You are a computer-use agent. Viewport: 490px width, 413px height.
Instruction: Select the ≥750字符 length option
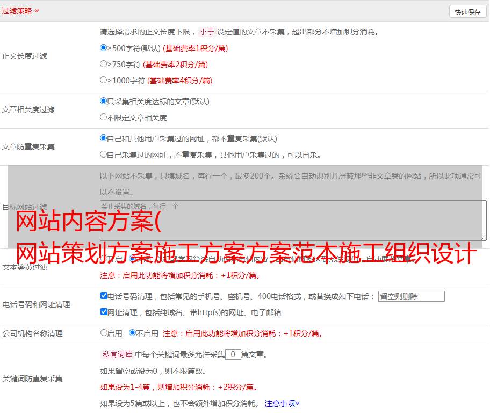(104, 64)
